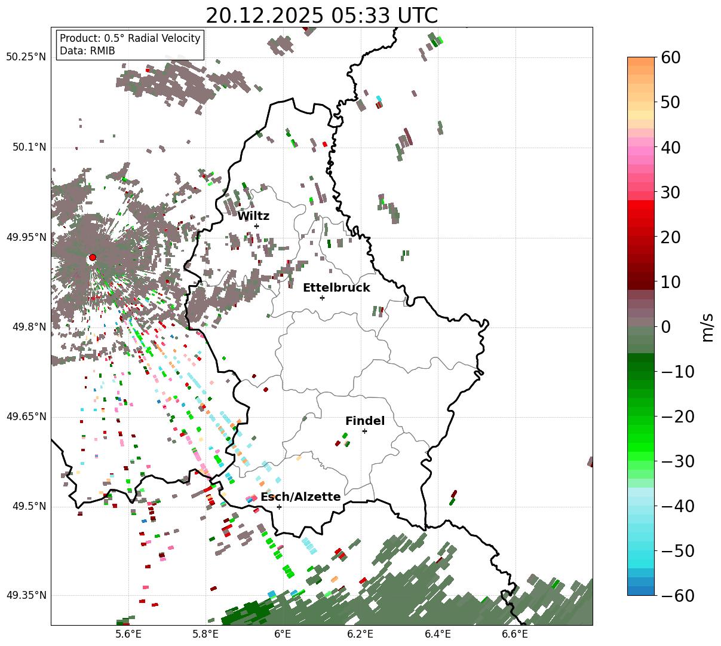Viewport: 721px width, 646px height.
Task: Click the 49.35°N latitude label
Action: tap(26, 595)
